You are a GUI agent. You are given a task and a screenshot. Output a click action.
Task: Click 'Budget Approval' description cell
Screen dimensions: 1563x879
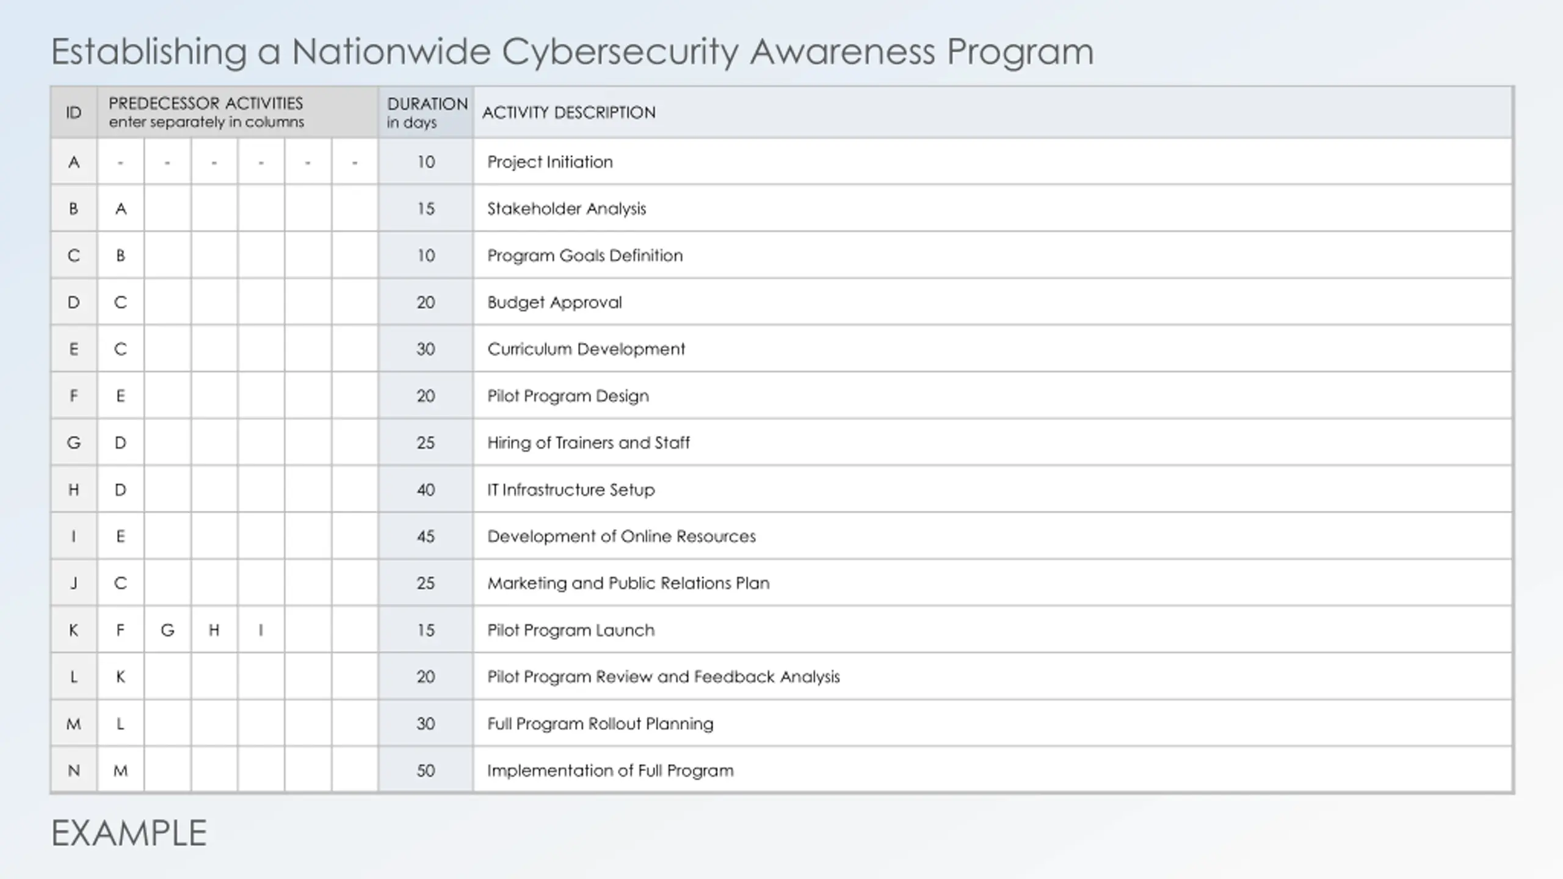993,302
